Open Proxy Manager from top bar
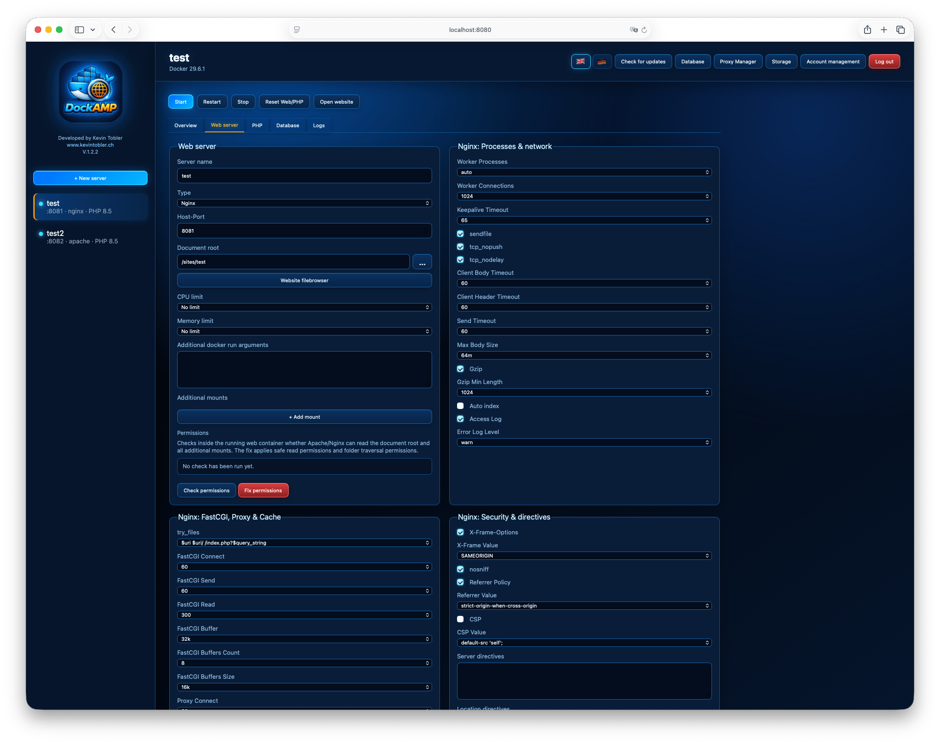This screenshot has height=744, width=940. tap(738, 62)
